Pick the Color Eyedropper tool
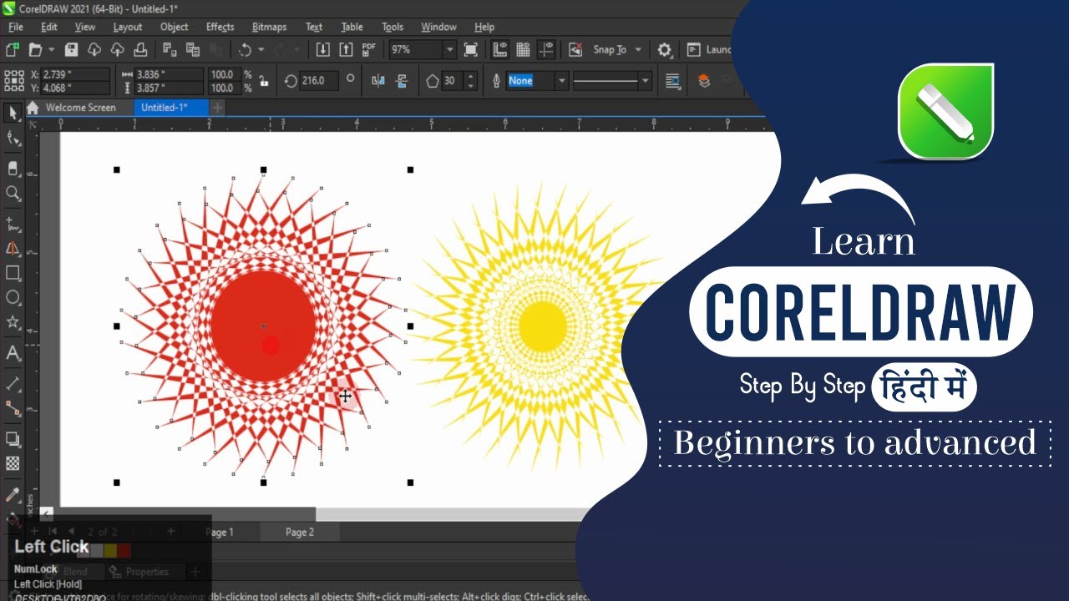This screenshot has width=1069, height=601. point(13,495)
